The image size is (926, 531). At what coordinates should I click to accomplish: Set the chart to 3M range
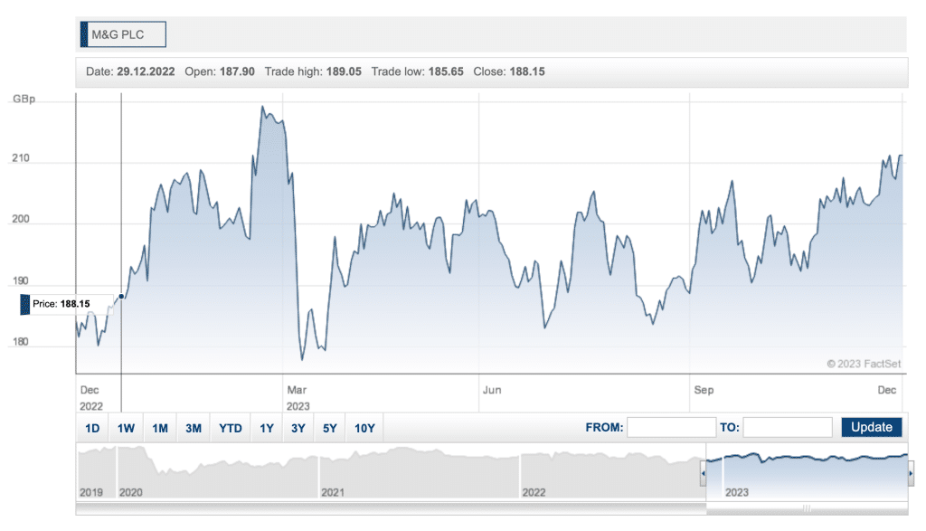pos(194,428)
